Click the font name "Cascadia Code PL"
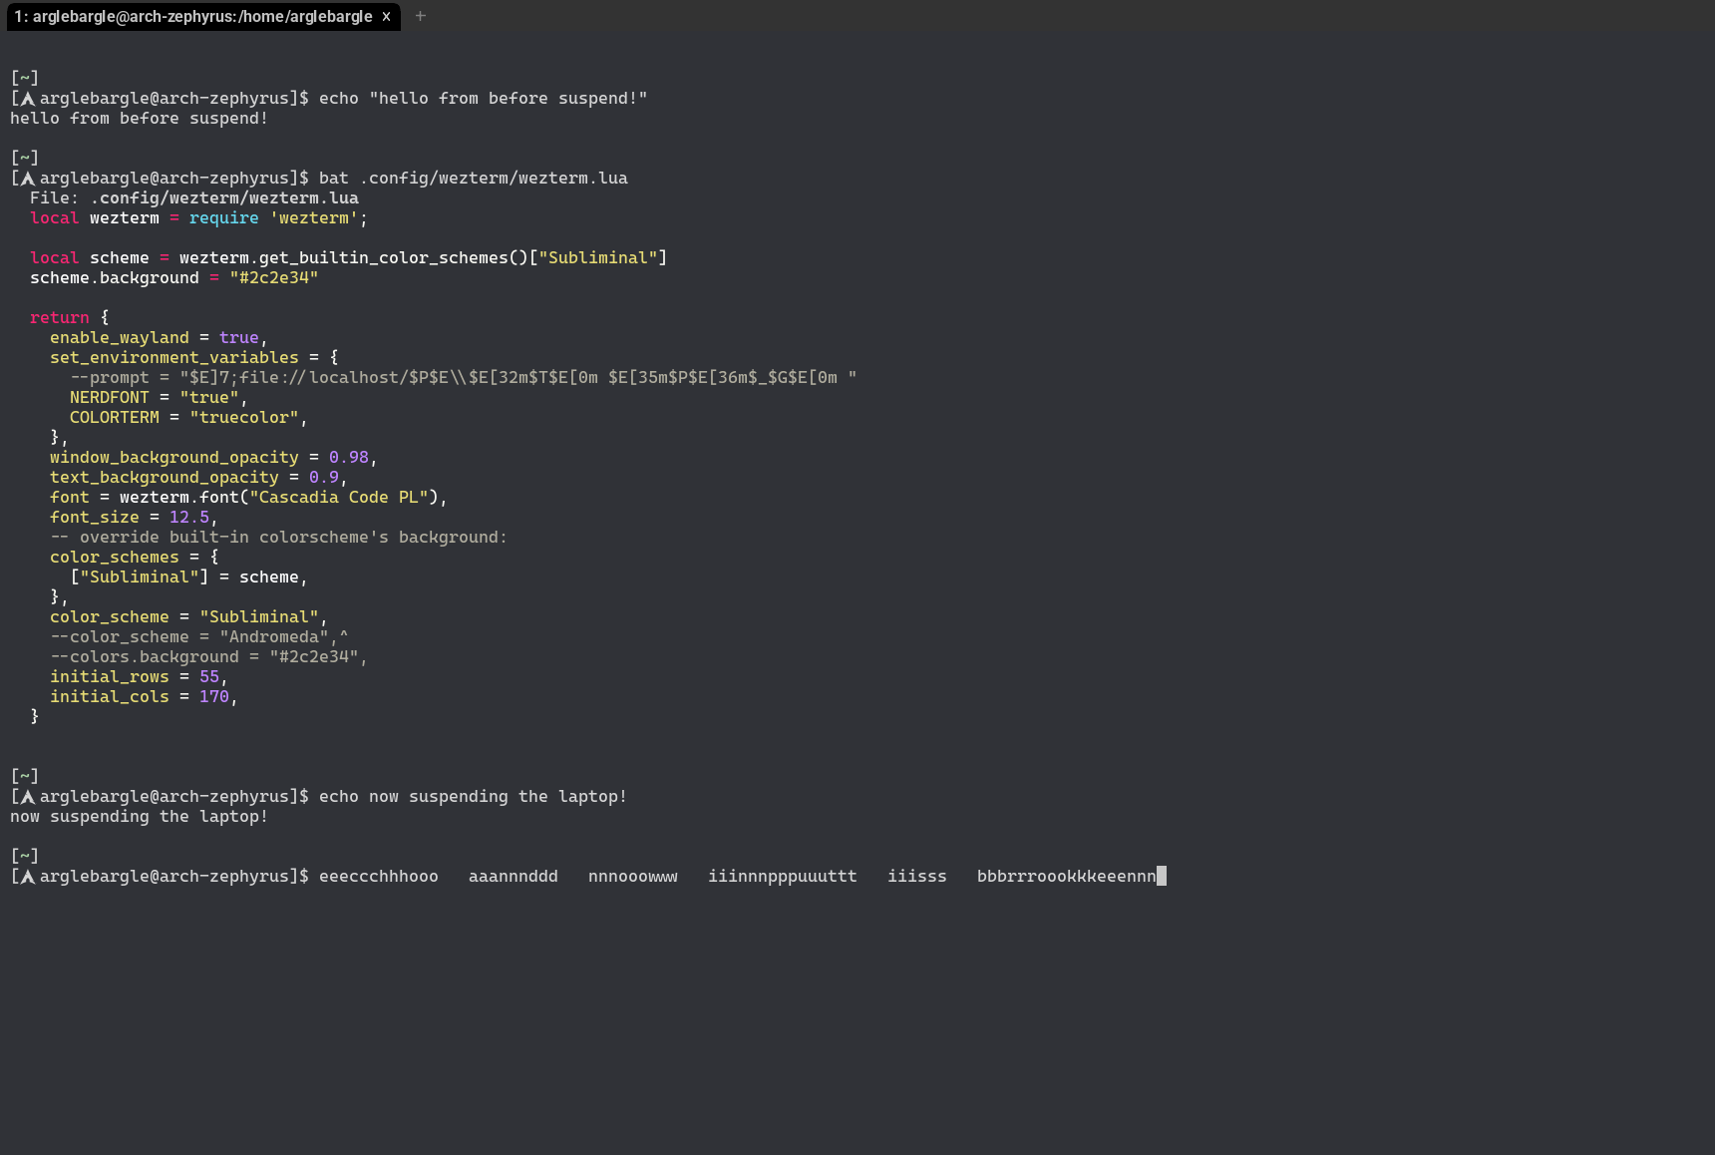Viewport: 1715px width, 1155px height. [340, 497]
